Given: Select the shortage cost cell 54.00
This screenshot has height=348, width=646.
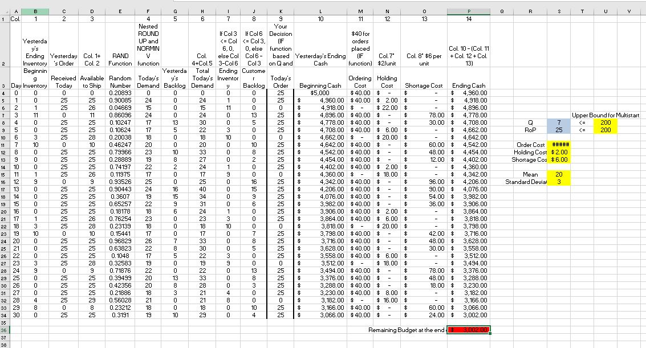Looking at the screenshot, I should (424, 196).
